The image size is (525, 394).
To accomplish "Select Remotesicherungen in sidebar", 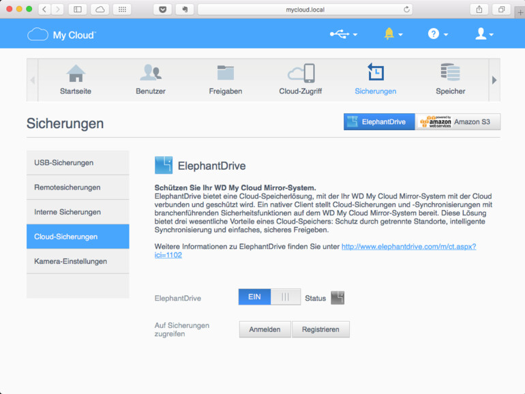I will pos(78,187).
